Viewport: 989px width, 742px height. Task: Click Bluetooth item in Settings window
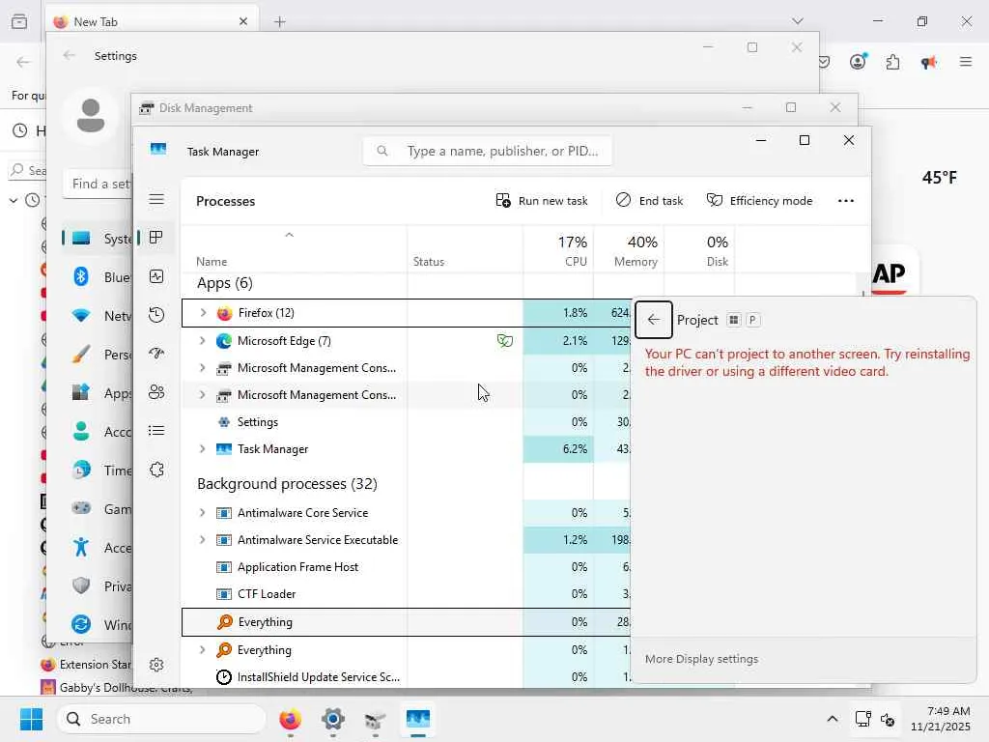(98, 277)
